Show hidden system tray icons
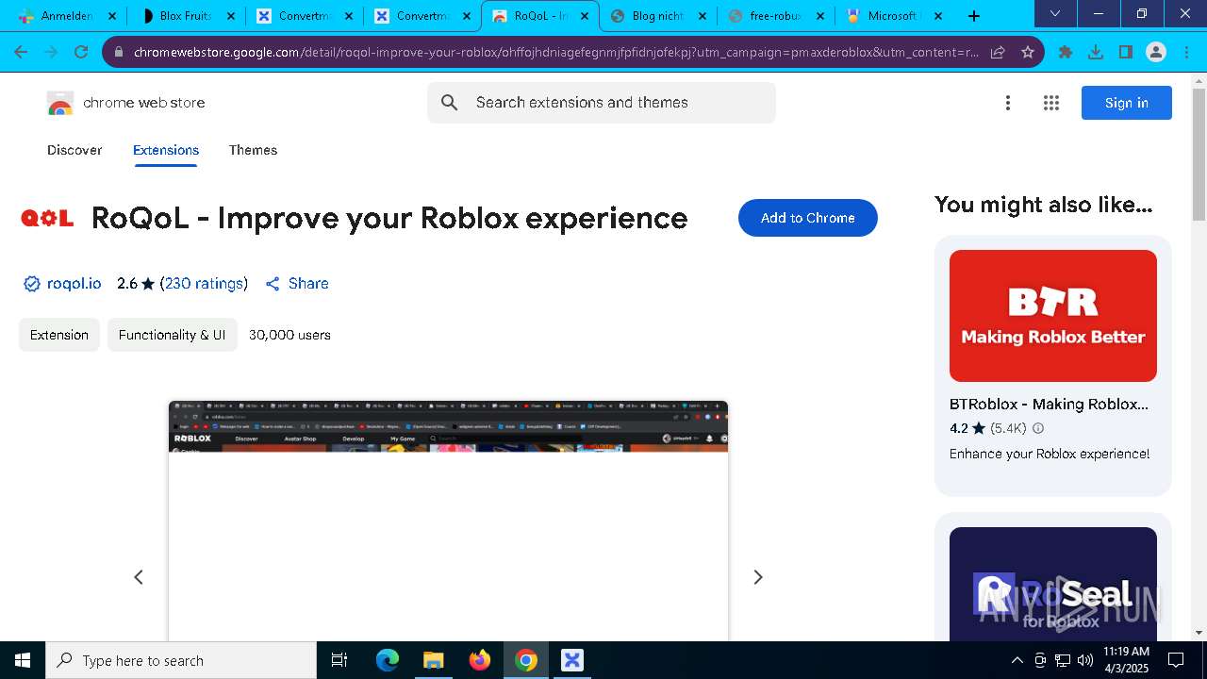The width and height of the screenshot is (1207, 679). coord(1017,660)
